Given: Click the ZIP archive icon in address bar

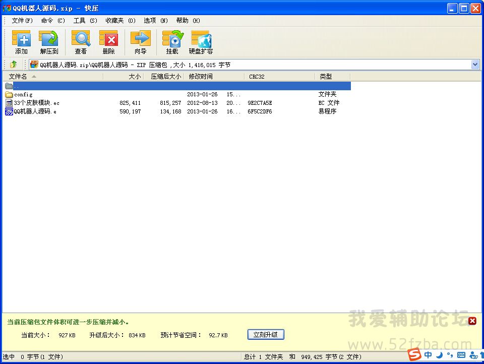Looking at the screenshot, I should (34, 64).
